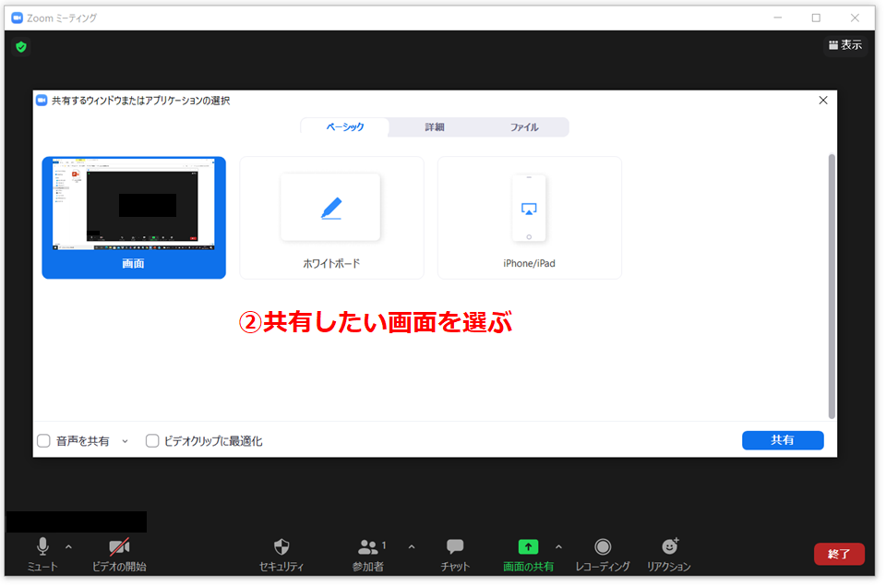
Task: Click the green encryption shield icon
Action: (21, 46)
